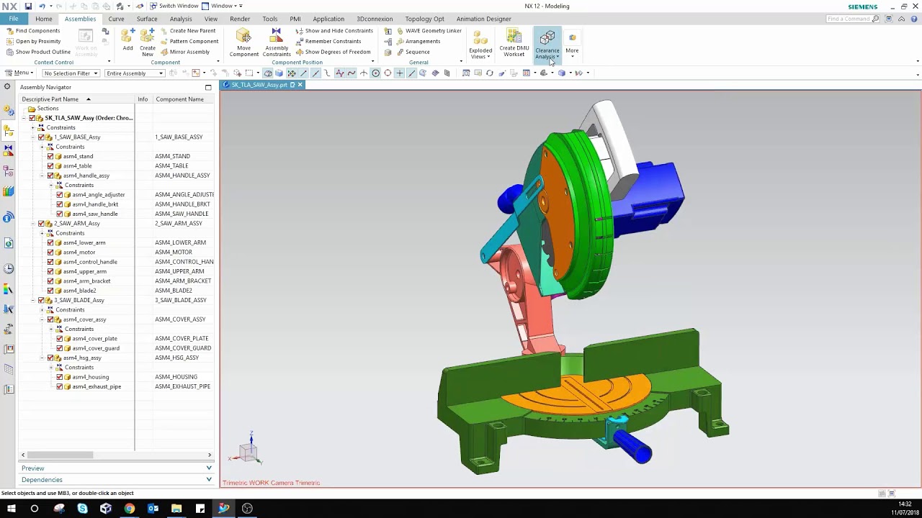The width and height of the screenshot is (922, 518).
Task: Click Show Degrees of Freedom
Action: tap(333, 52)
